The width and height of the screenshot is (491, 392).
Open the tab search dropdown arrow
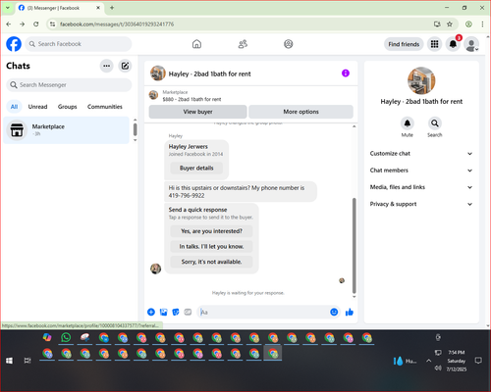point(8,8)
